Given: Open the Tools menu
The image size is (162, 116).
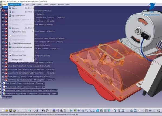Looking at the screenshot, I should [46, 4].
